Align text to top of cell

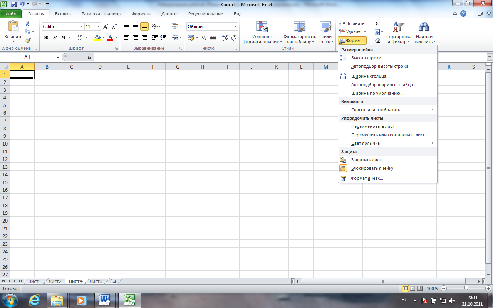(x=127, y=27)
